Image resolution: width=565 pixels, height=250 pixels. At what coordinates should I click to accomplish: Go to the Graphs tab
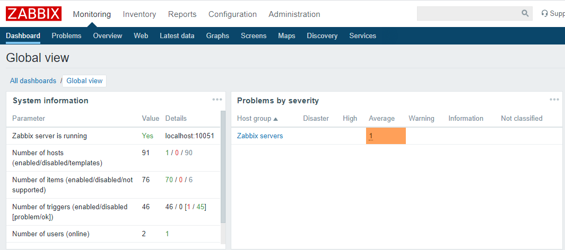(x=218, y=36)
